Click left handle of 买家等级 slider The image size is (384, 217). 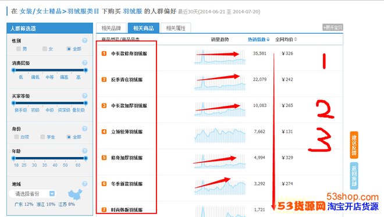click(14, 103)
